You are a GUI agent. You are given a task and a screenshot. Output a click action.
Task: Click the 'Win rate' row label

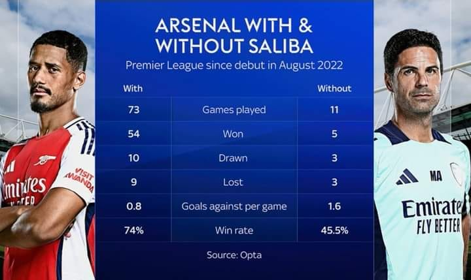click(234, 230)
